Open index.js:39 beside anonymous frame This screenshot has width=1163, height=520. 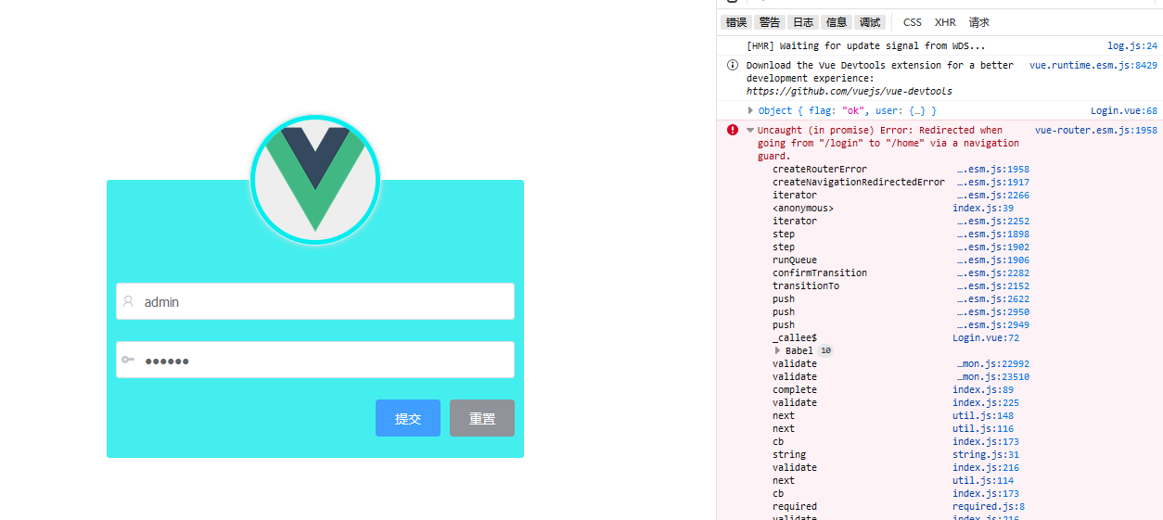coord(983,208)
